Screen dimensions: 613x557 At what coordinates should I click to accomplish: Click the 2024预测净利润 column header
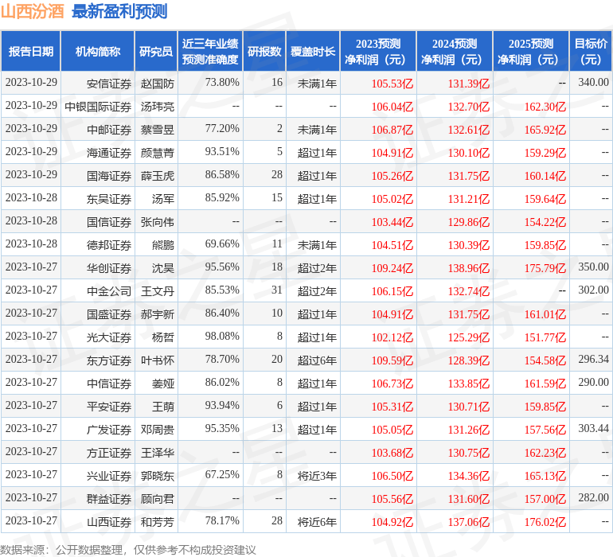[455, 51]
